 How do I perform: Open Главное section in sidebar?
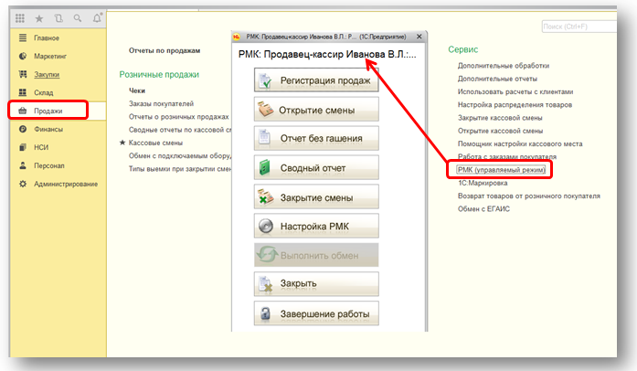[x=47, y=37]
